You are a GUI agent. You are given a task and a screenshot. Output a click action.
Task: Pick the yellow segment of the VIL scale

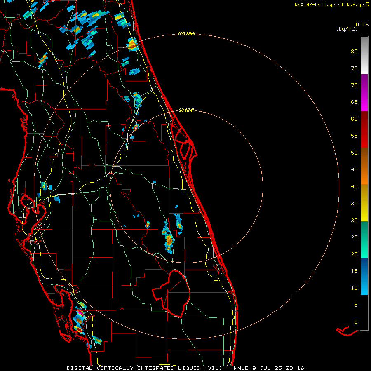(x=364, y=203)
